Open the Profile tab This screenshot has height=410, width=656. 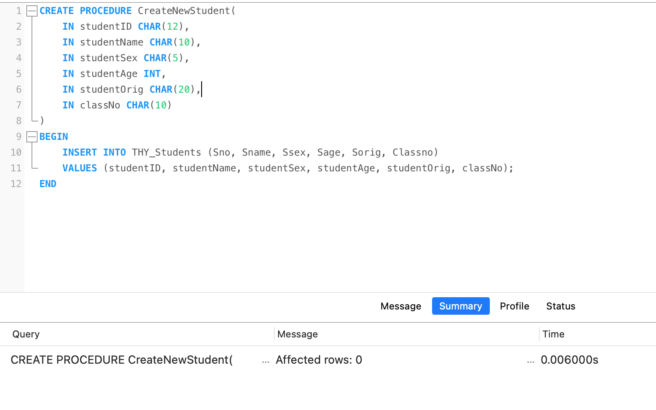pyautogui.click(x=514, y=306)
